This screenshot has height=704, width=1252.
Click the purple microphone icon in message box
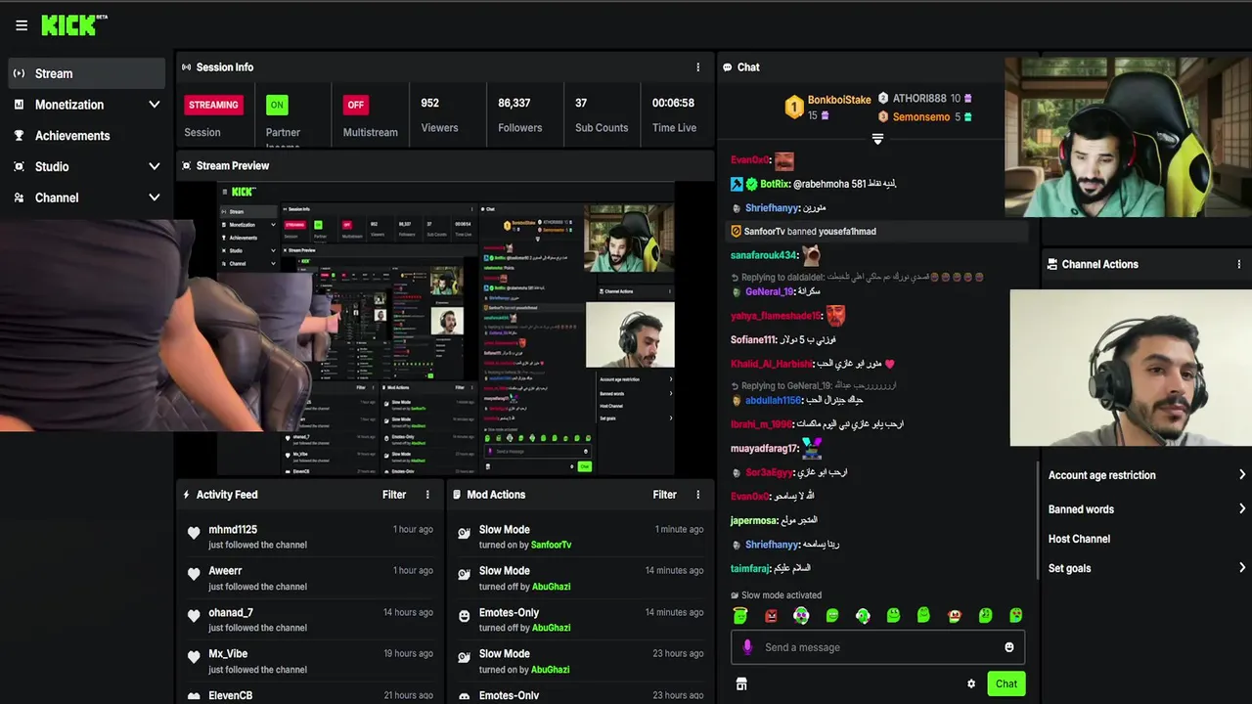[747, 647]
